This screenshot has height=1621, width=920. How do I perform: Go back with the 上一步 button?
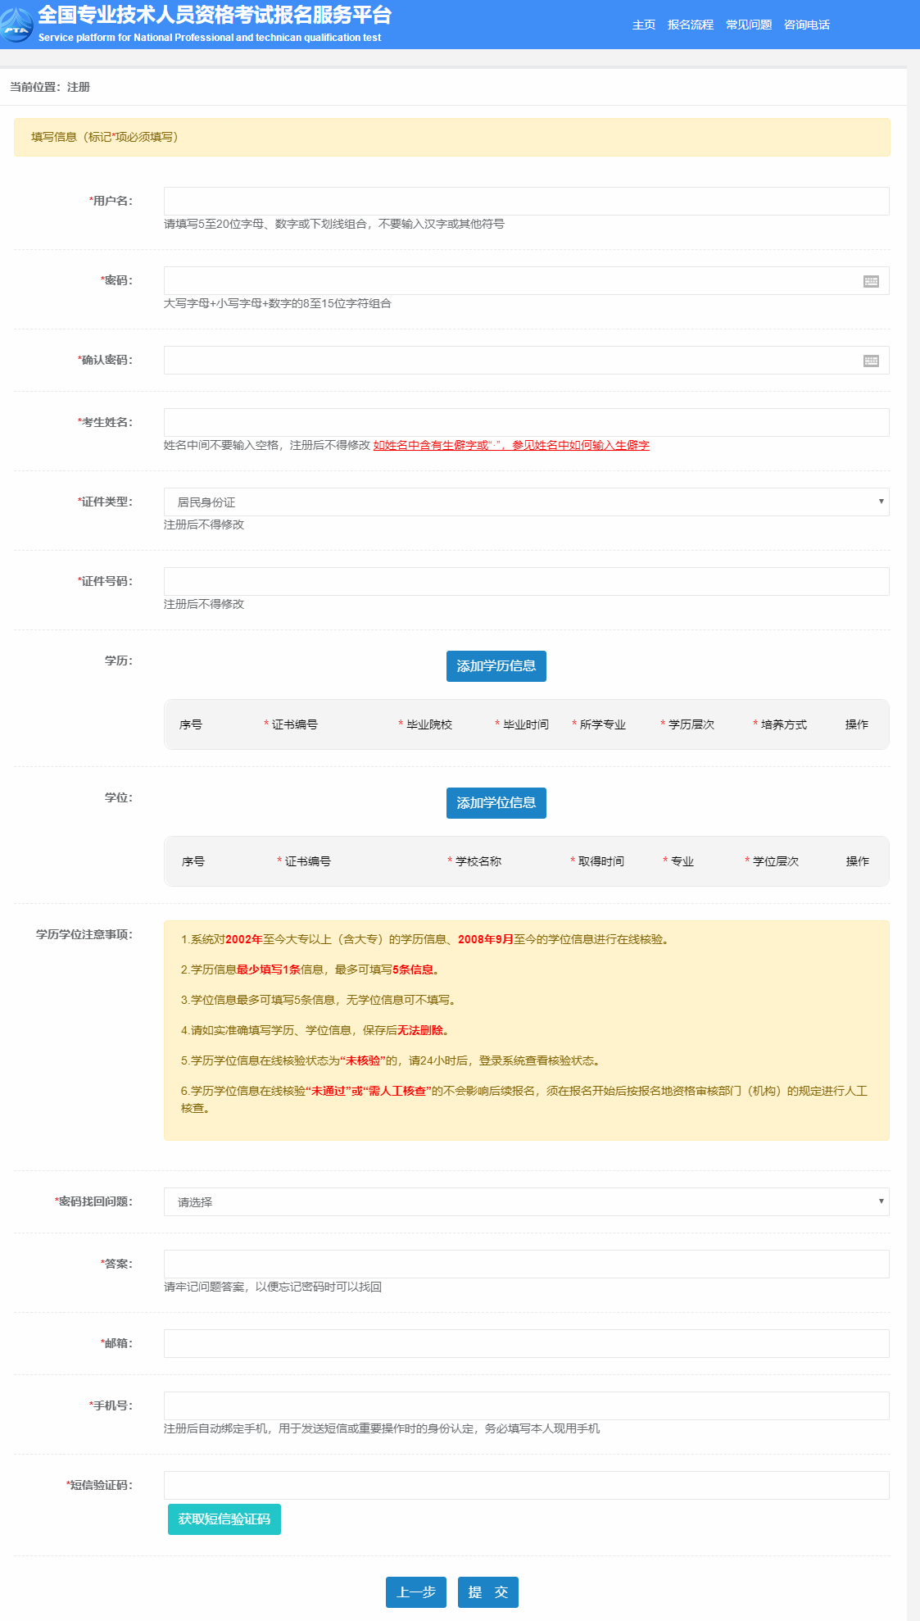[416, 1592]
